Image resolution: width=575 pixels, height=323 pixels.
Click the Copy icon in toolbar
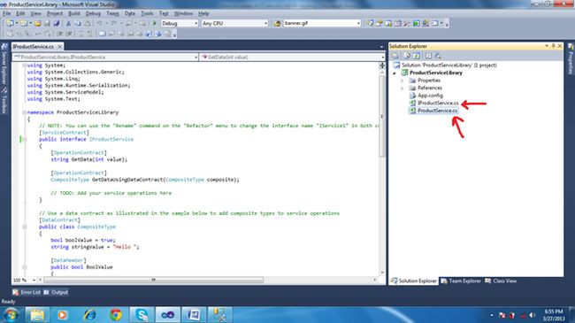(78, 23)
